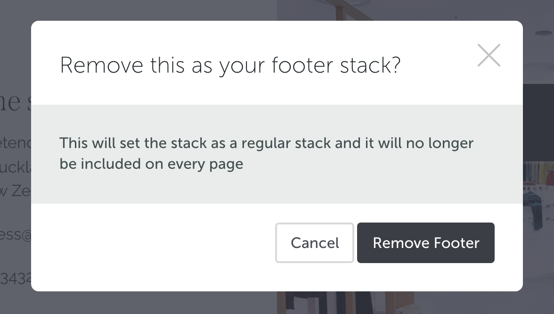The image size is (554, 314).
Task: Click empty grey area below the message text
Action: [x=277, y=188]
